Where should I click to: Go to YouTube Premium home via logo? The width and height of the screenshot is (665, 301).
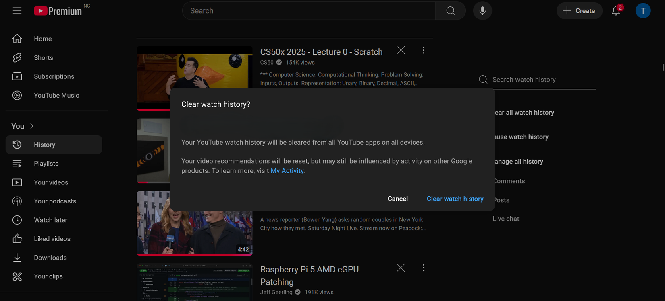[58, 11]
